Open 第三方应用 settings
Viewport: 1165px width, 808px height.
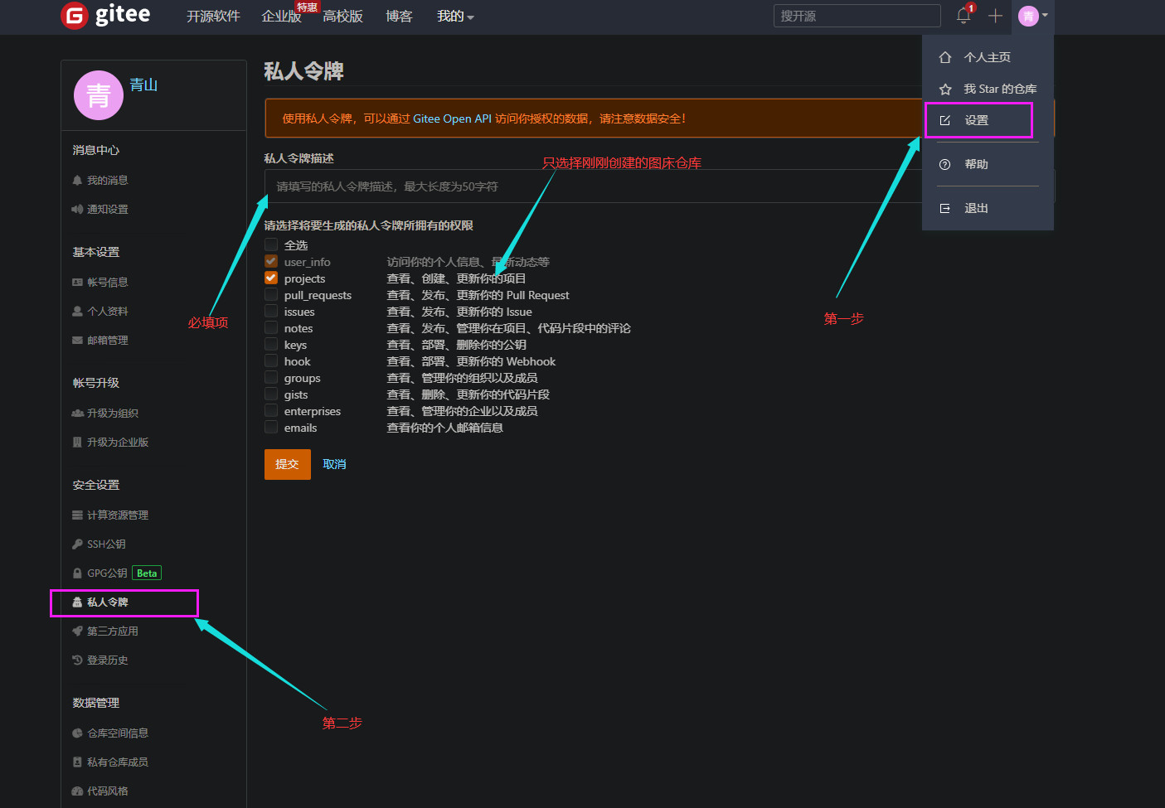112,631
